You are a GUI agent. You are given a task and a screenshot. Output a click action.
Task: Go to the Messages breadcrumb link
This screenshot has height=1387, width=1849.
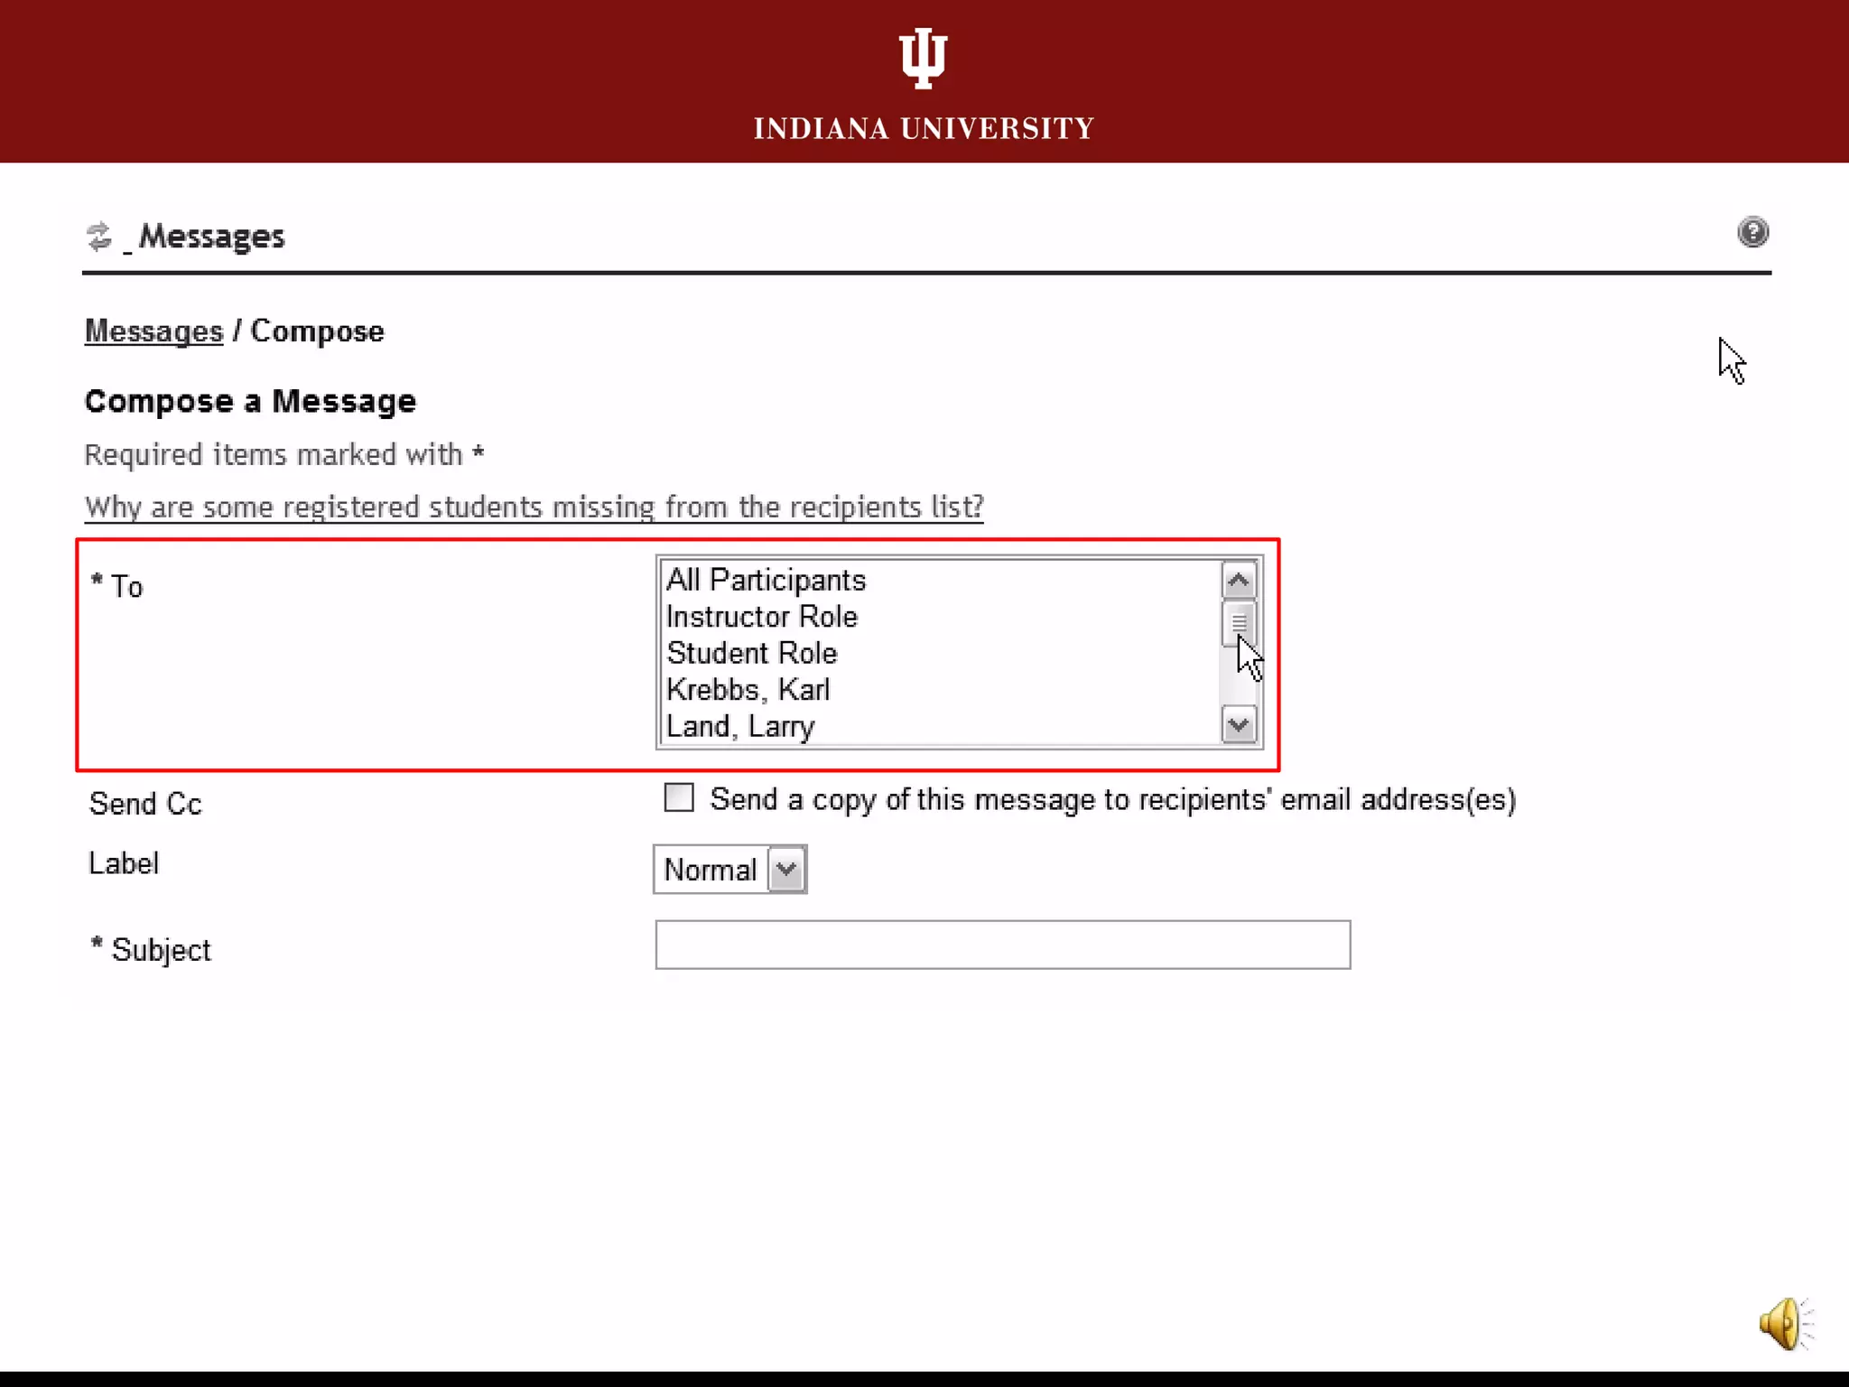point(153,331)
